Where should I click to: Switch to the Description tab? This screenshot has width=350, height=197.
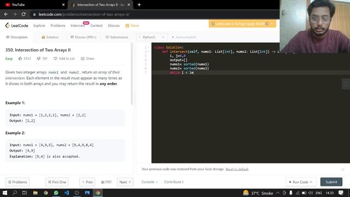[17, 37]
